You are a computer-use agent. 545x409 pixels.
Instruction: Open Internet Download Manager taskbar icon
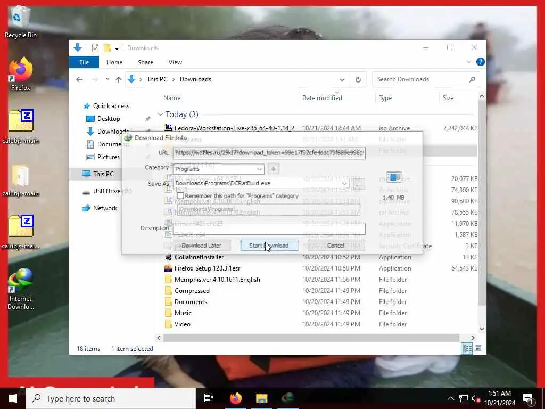point(288,398)
